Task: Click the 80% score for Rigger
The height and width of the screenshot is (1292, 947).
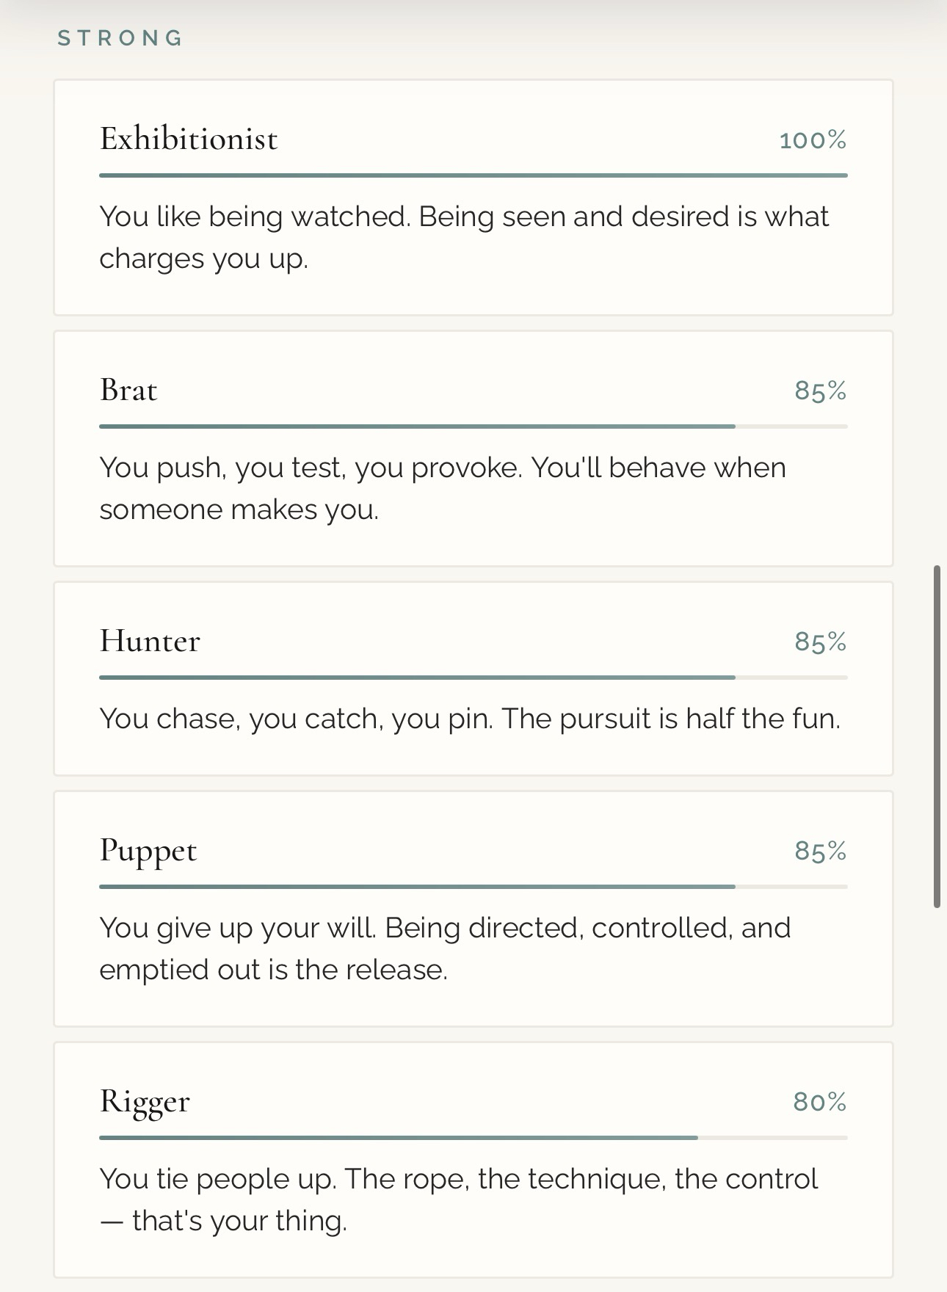Action: click(819, 1102)
